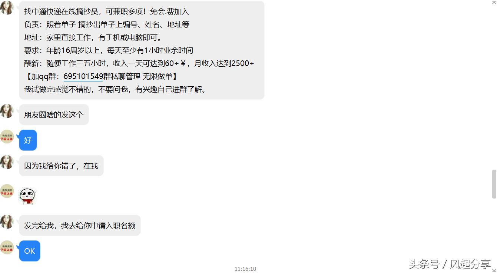
Task: Click the chat scrollbar thumb
Action: [x=494, y=184]
